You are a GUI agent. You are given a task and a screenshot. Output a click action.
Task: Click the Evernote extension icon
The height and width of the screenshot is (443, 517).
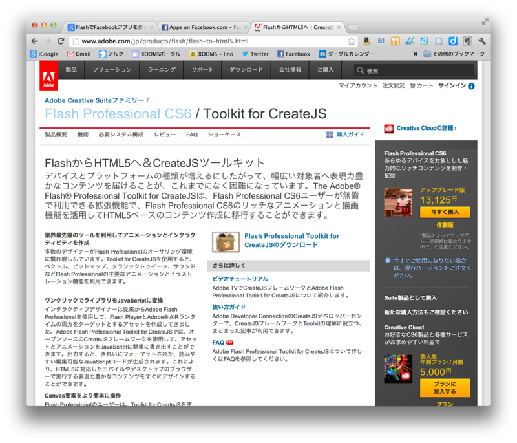(x=468, y=40)
